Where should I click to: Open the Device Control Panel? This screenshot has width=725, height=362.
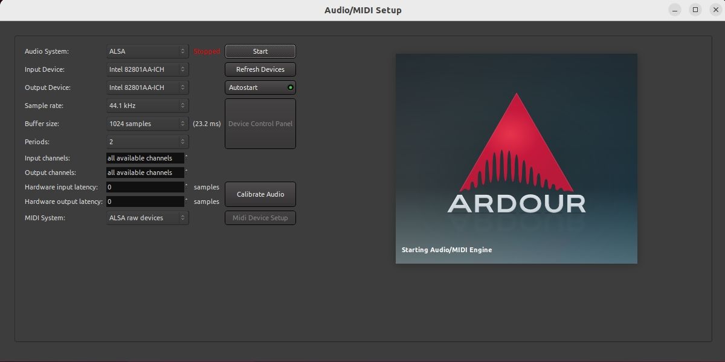click(x=260, y=124)
